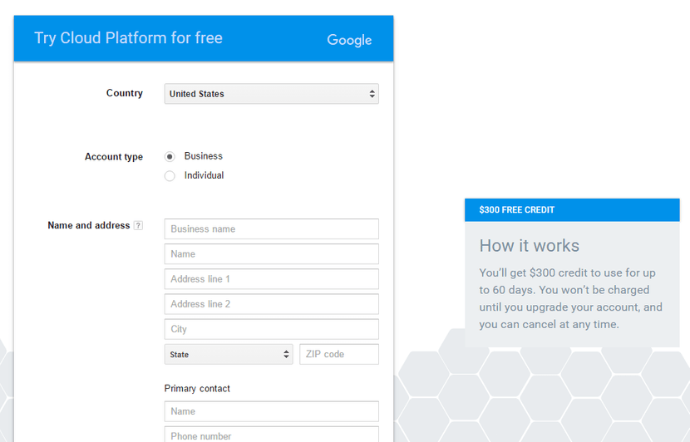This screenshot has height=442, width=690.
Task: Focus the Address line 1 field
Action: click(272, 279)
